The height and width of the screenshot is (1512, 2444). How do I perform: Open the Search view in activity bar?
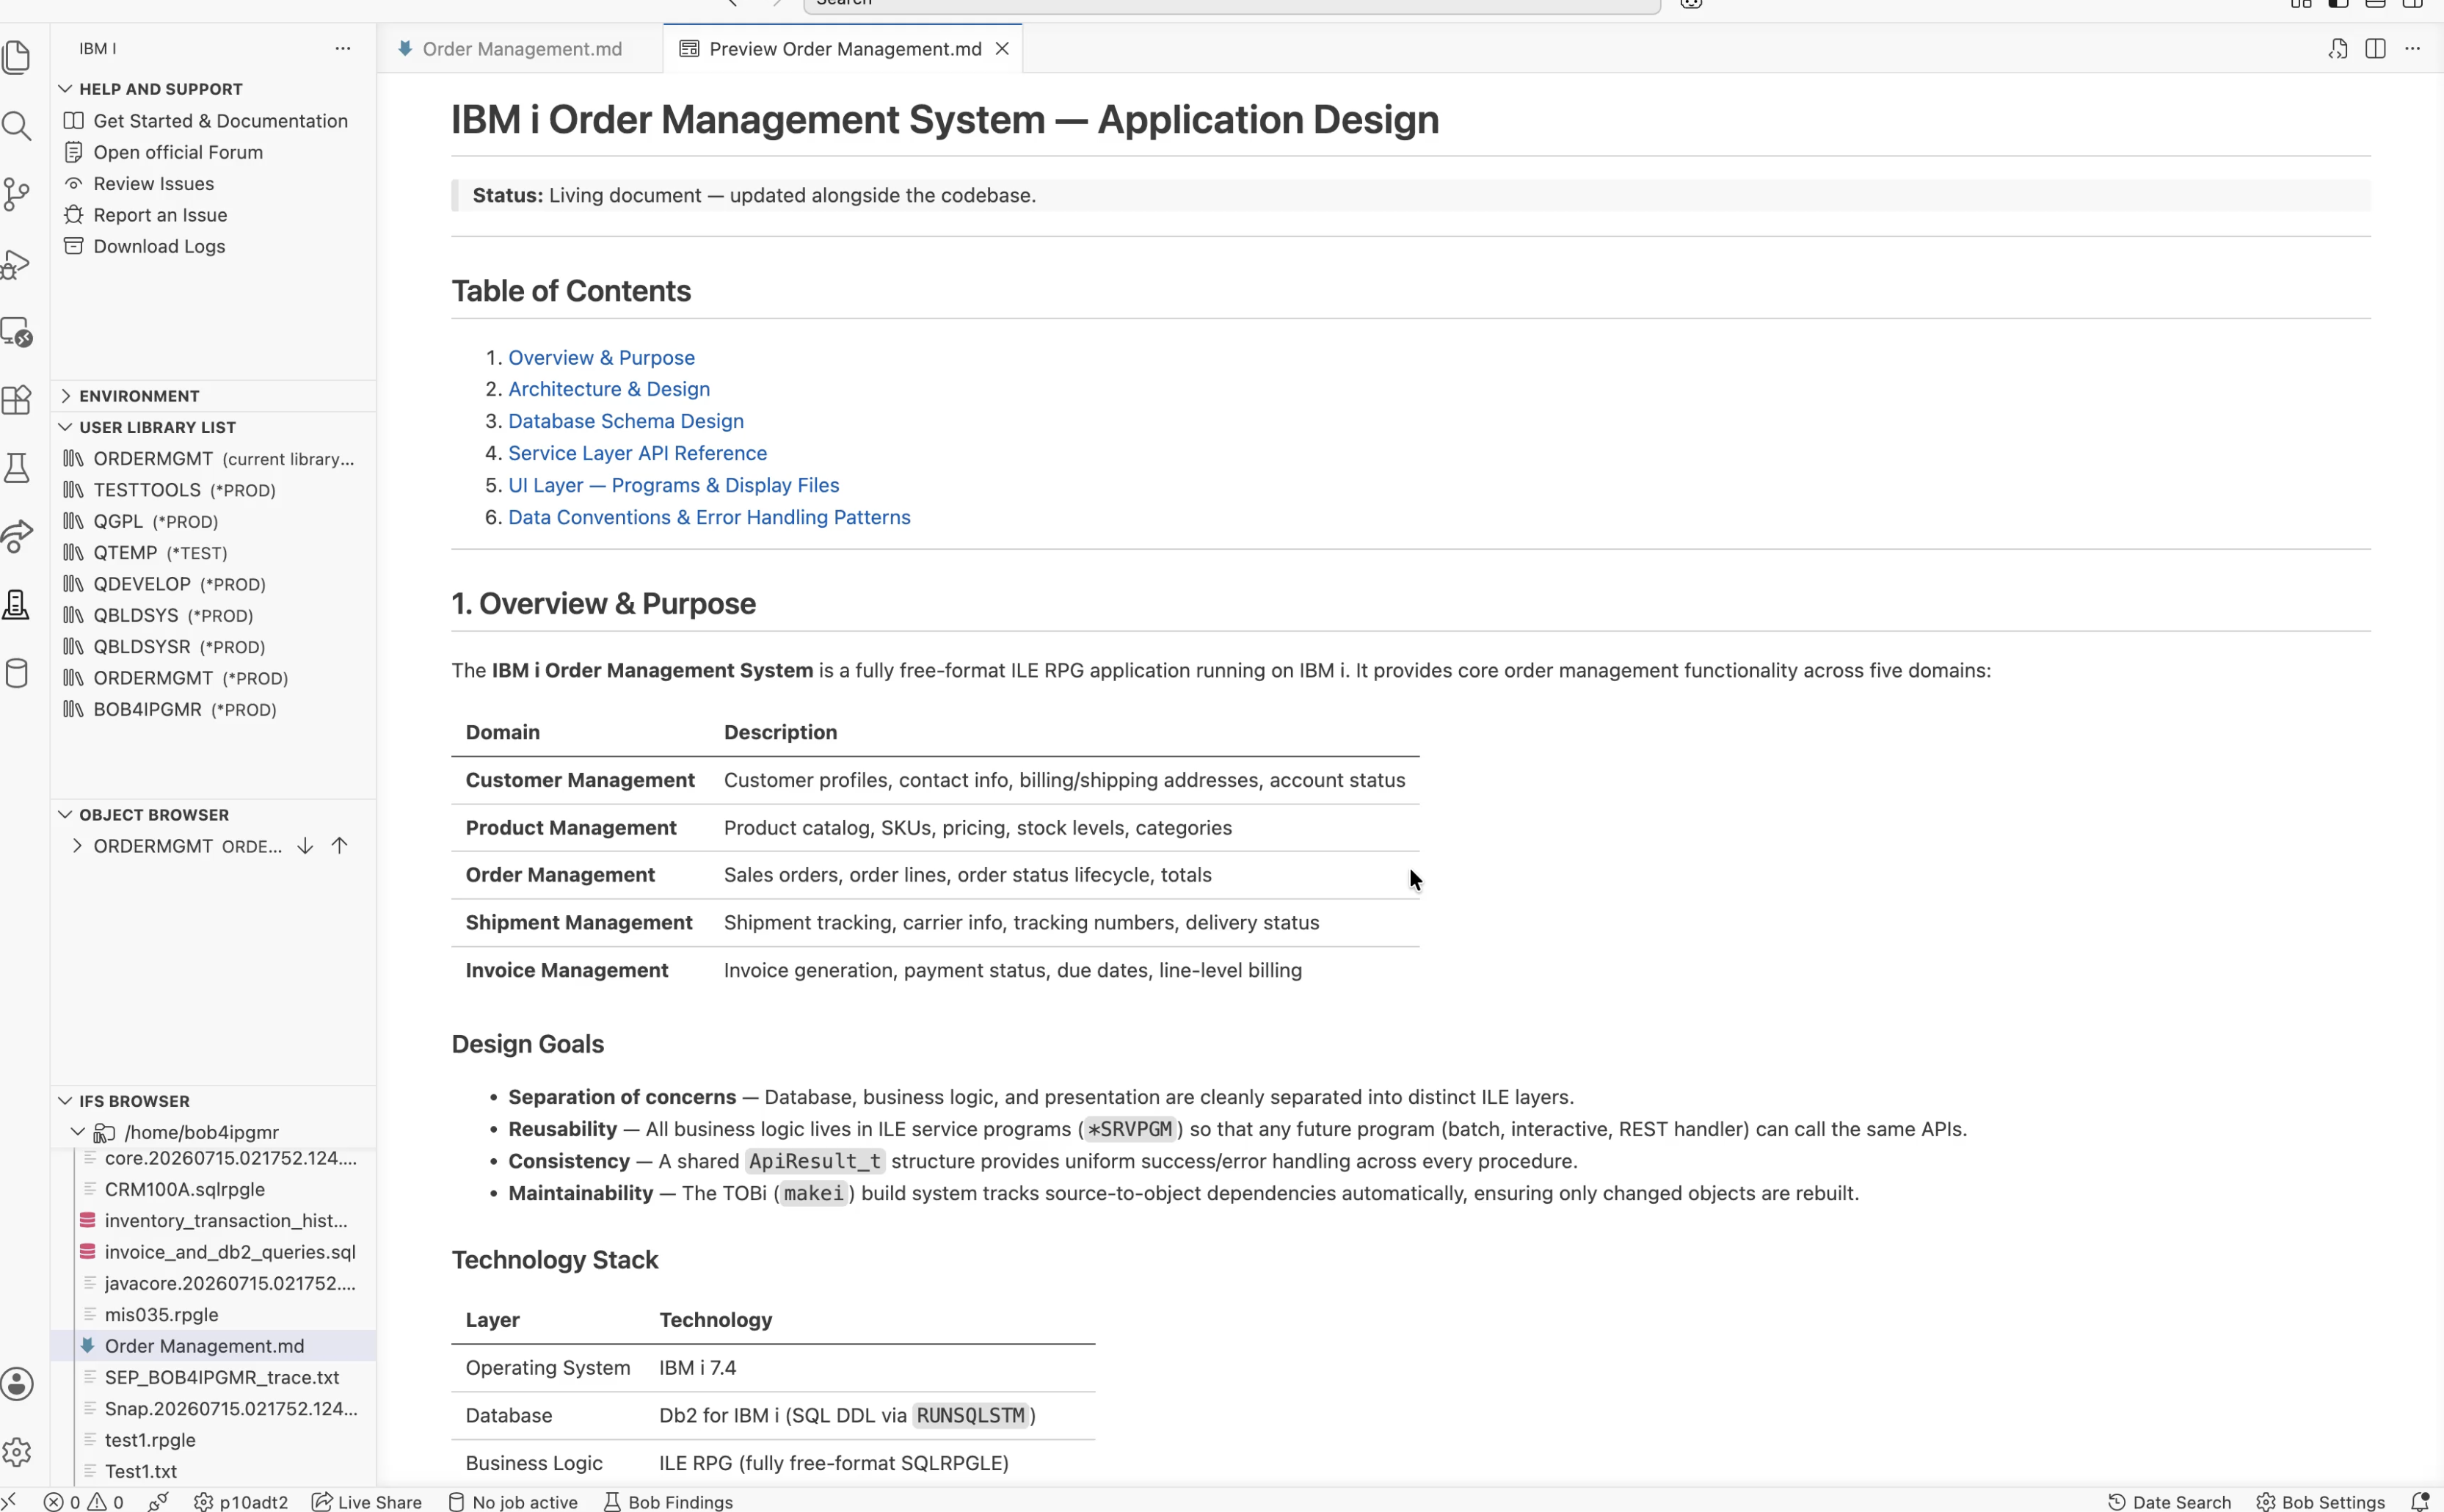17,126
